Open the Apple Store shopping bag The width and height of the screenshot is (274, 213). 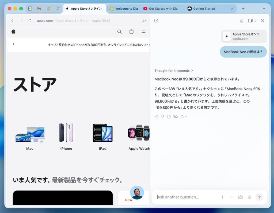pos(131,32)
